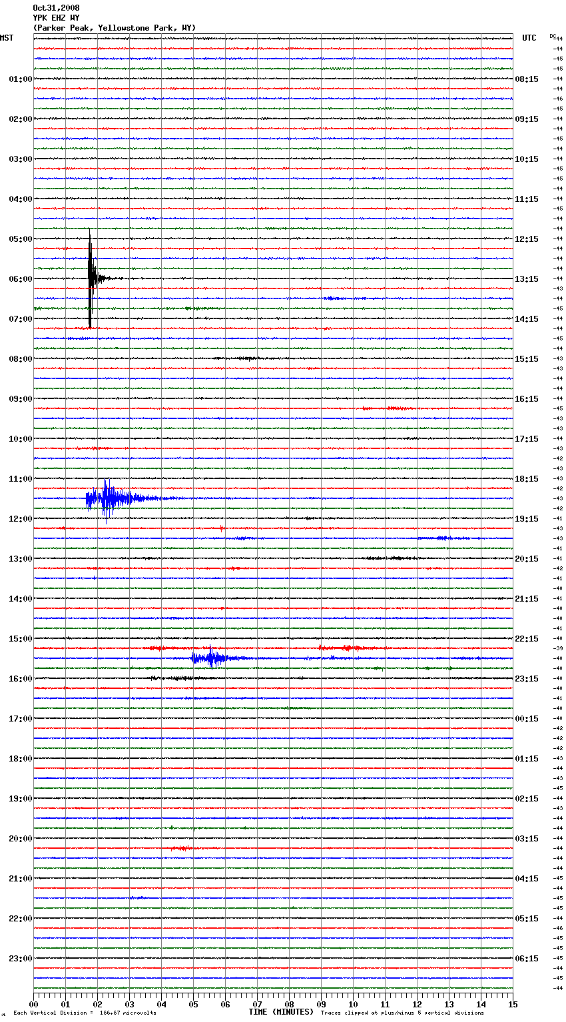Select the 19:15 UTC time label
566x1022 pixels.
(527, 519)
